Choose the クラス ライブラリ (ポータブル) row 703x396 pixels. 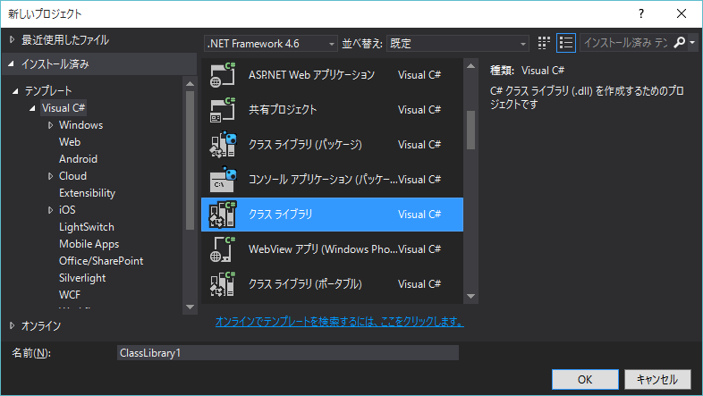(x=332, y=284)
